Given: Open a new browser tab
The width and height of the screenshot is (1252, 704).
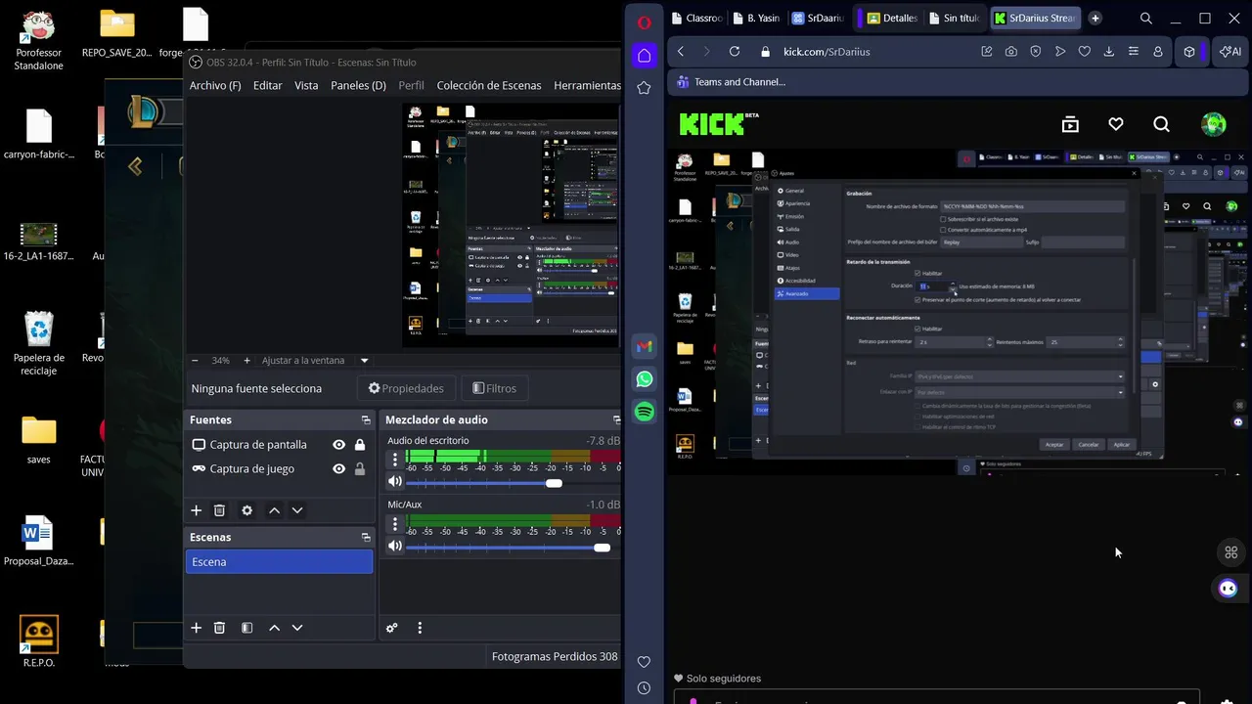Looking at the screenshot, I should 1095,18.
